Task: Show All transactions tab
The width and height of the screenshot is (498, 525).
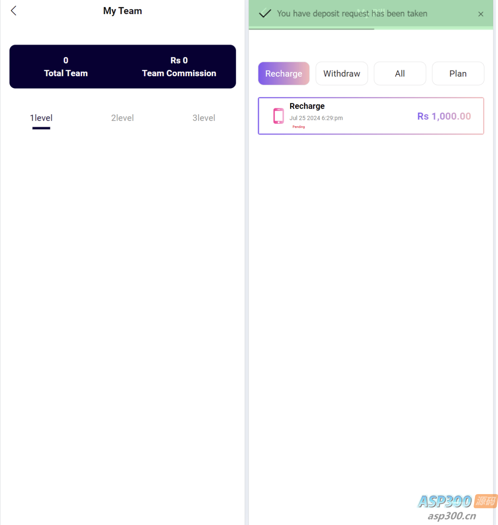Action: (x=400, y=73)
